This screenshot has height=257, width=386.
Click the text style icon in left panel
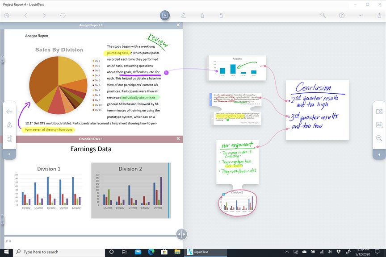point(9,125)
